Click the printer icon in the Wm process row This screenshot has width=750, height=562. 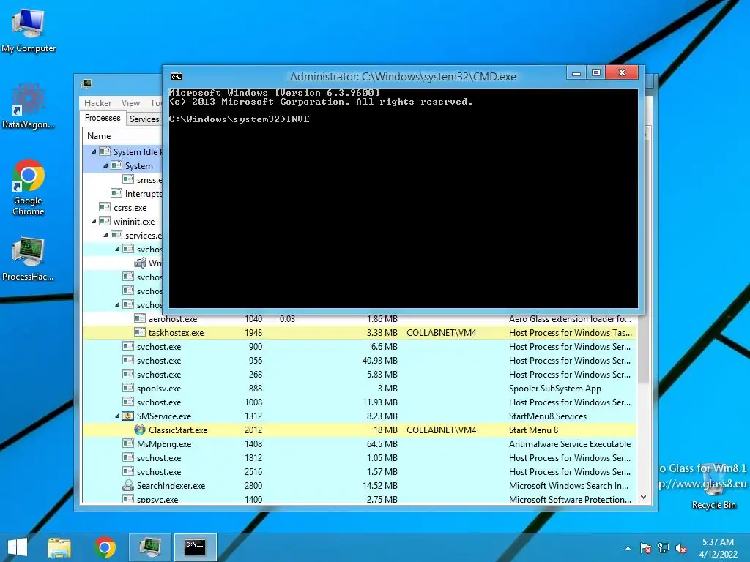[140, 263]
